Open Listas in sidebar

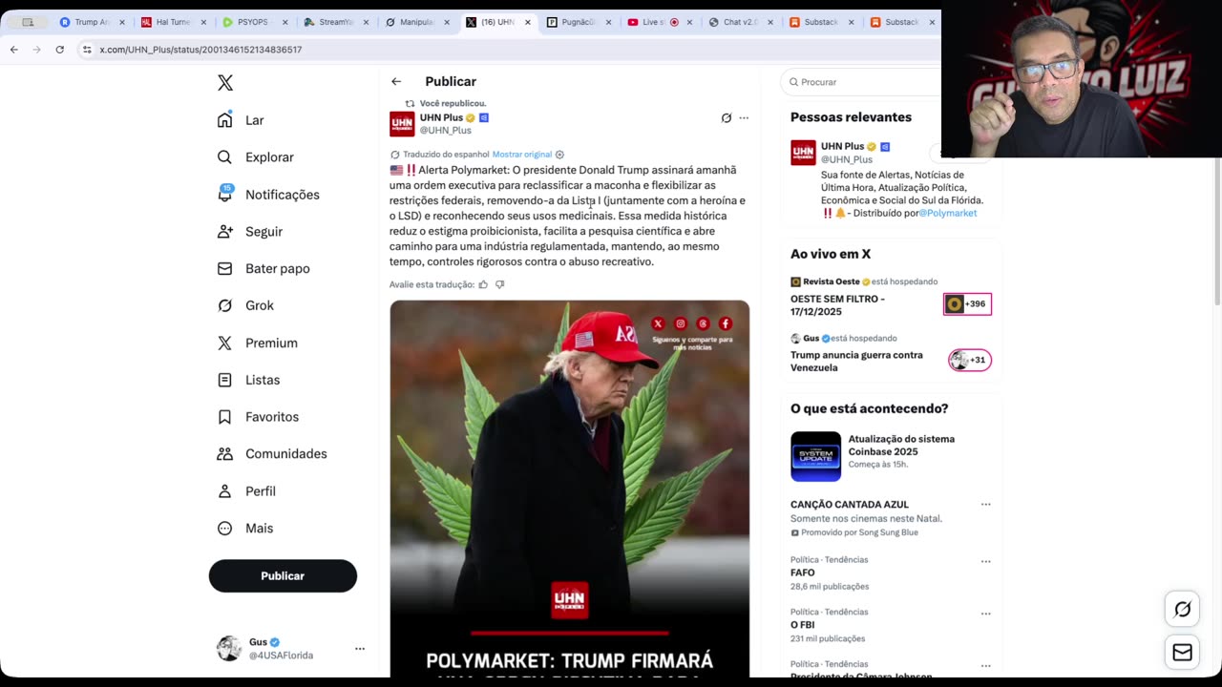(248, 380)
